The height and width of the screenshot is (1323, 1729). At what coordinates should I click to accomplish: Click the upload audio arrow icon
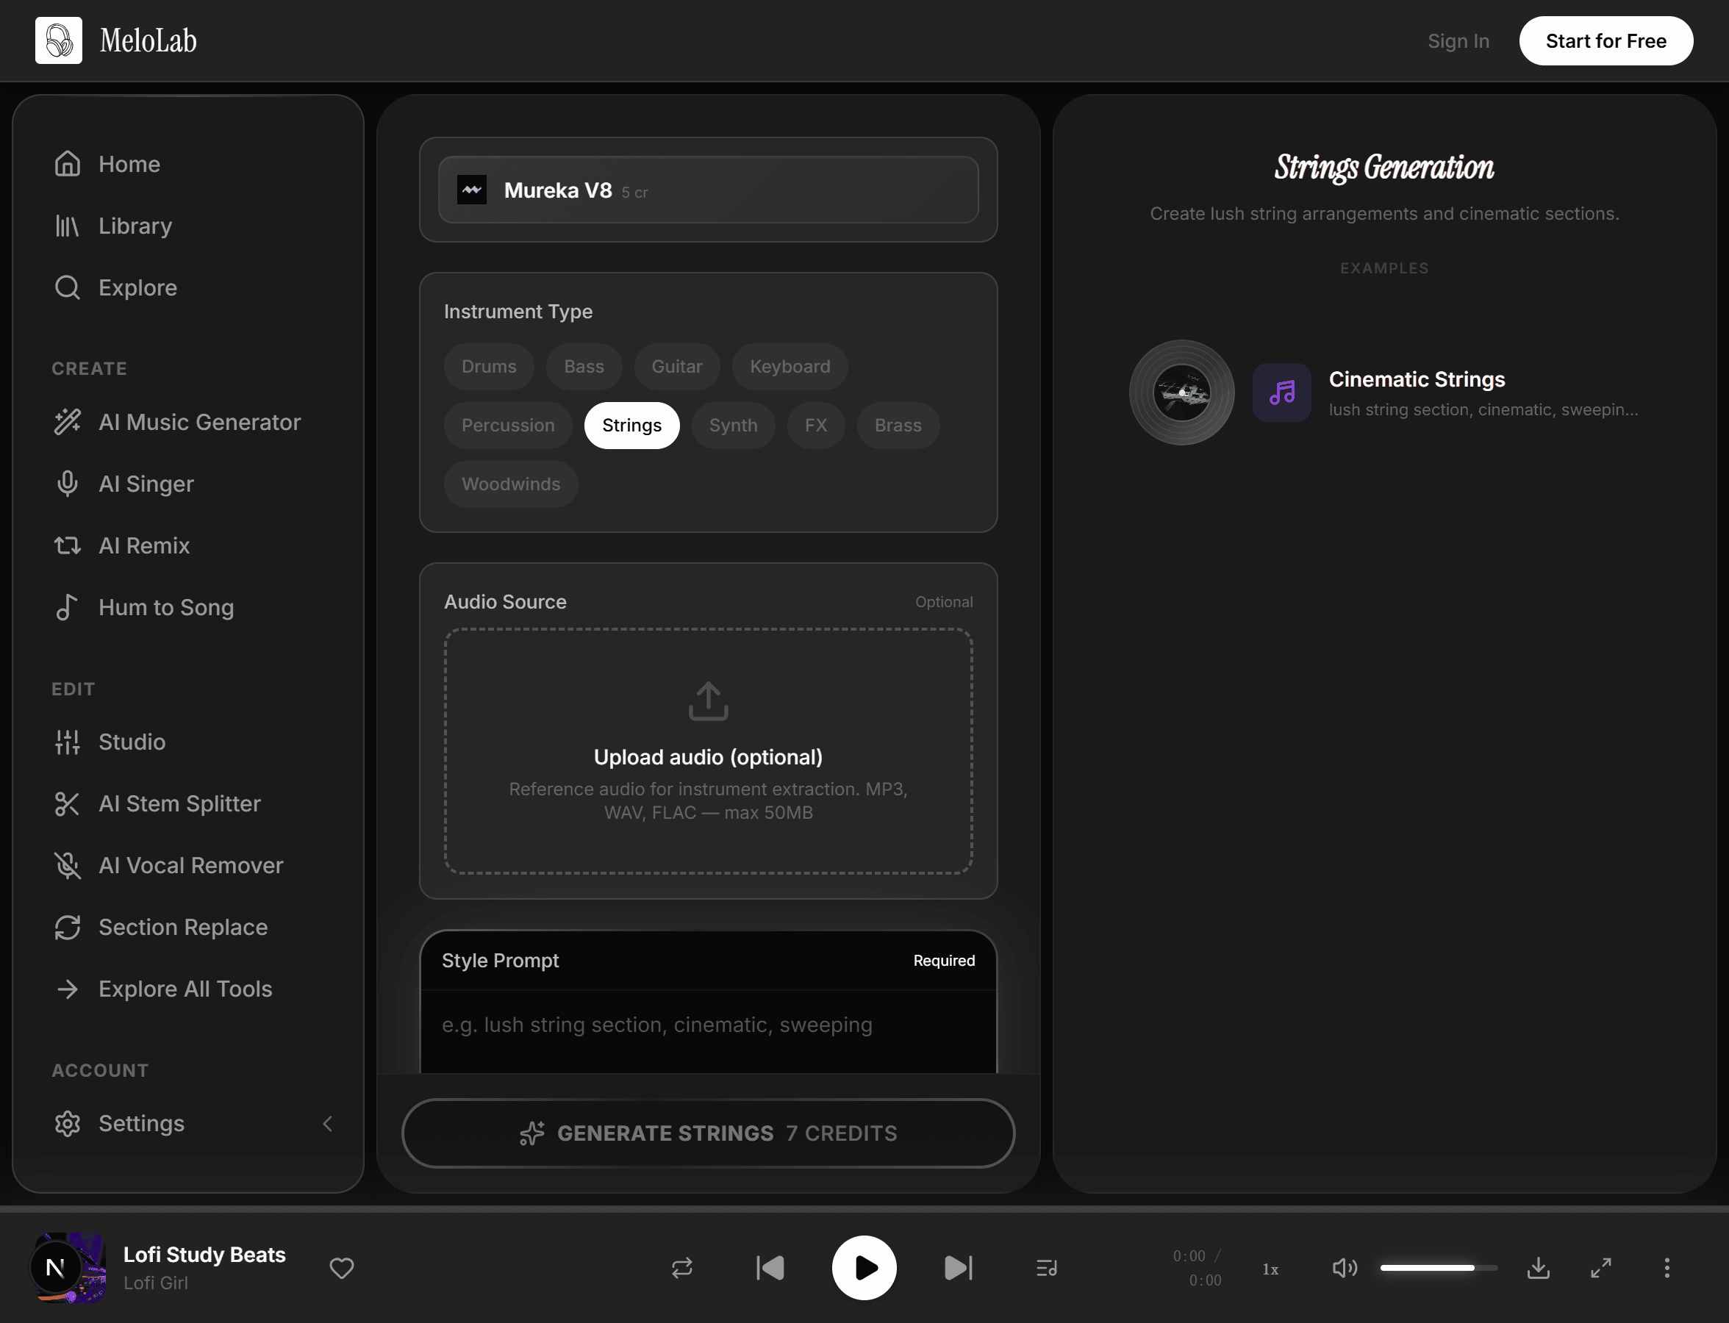tap(708, 701)
